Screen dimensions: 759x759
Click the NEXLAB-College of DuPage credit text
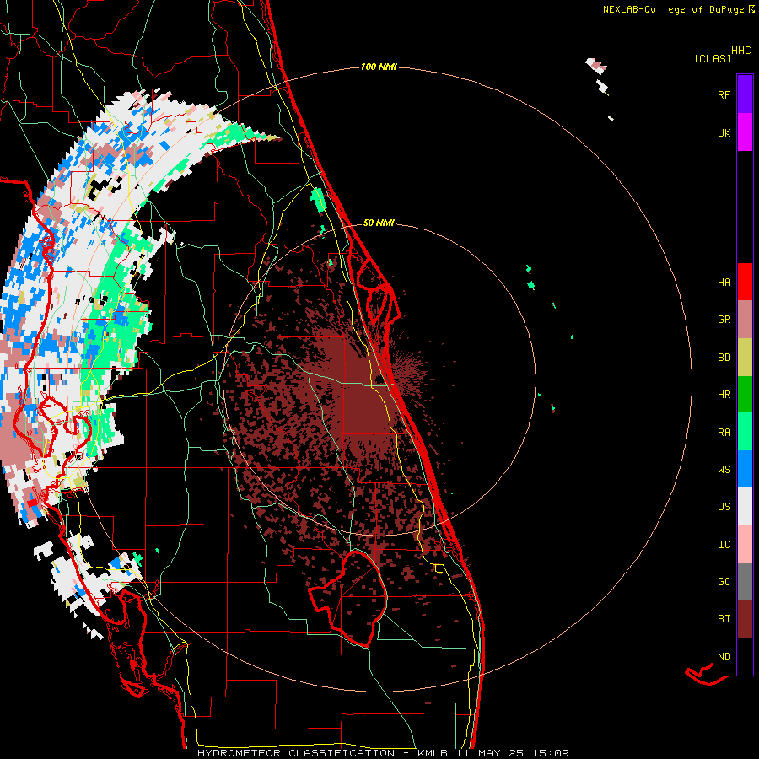click(673, 9)
